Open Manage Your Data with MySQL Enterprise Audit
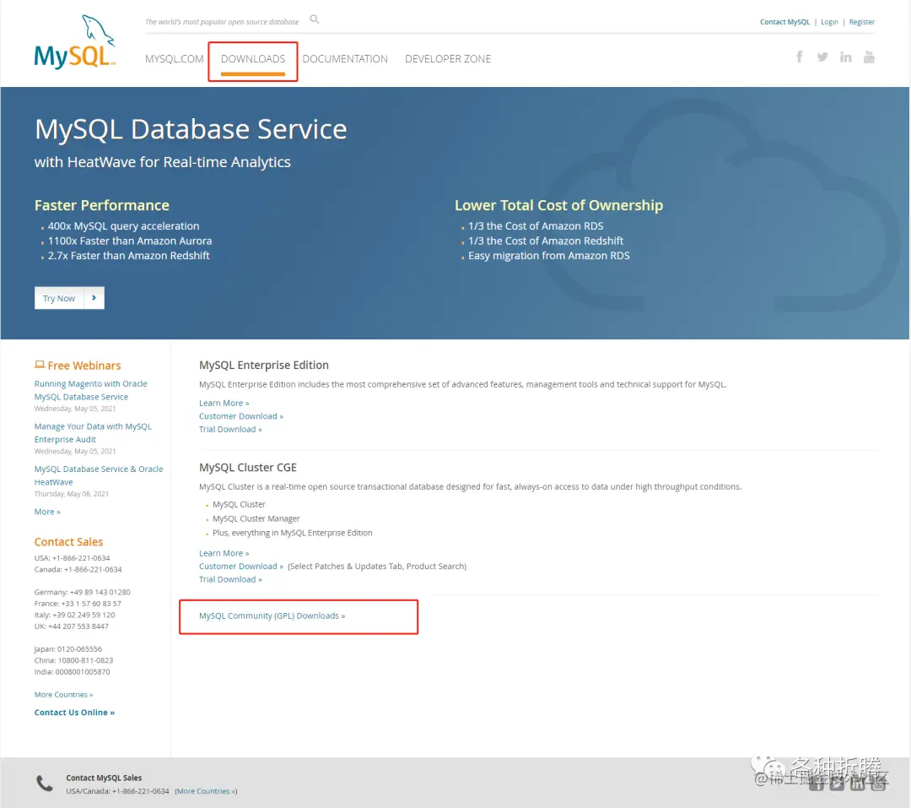Viewport: 911px width, 808px height. [93, 433]
